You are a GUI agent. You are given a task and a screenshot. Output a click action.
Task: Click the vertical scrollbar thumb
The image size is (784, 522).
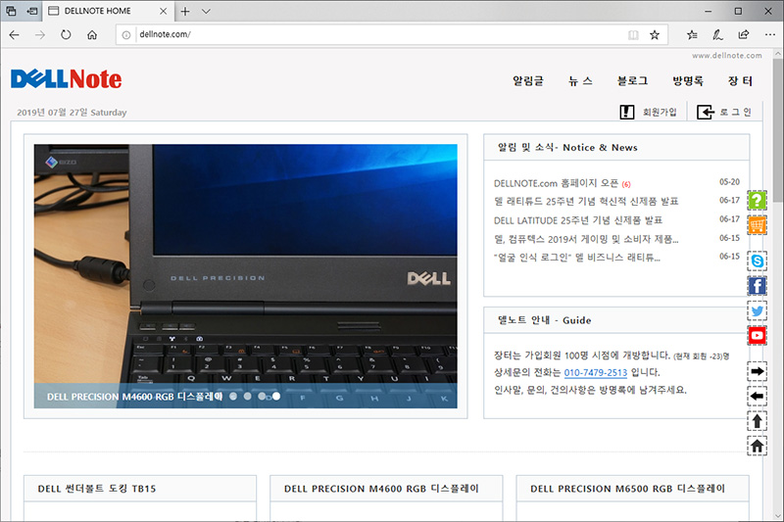[x=778, y=131]
